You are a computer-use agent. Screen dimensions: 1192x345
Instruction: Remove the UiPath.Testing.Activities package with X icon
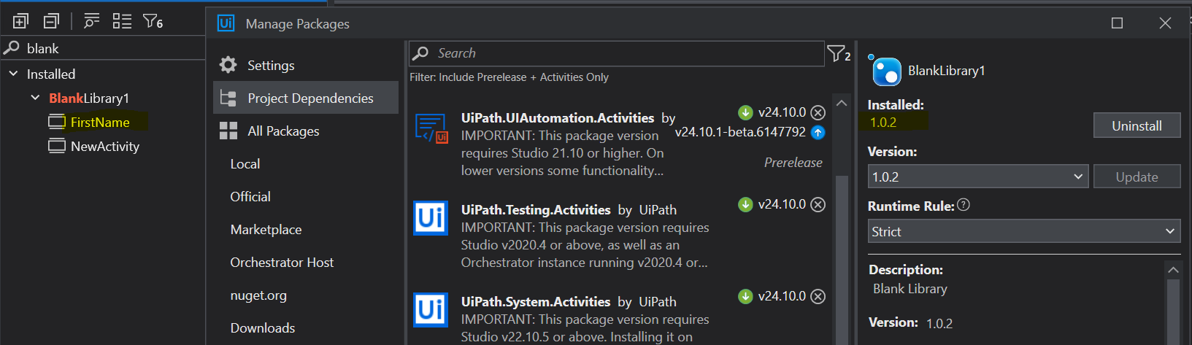[818, 204]
